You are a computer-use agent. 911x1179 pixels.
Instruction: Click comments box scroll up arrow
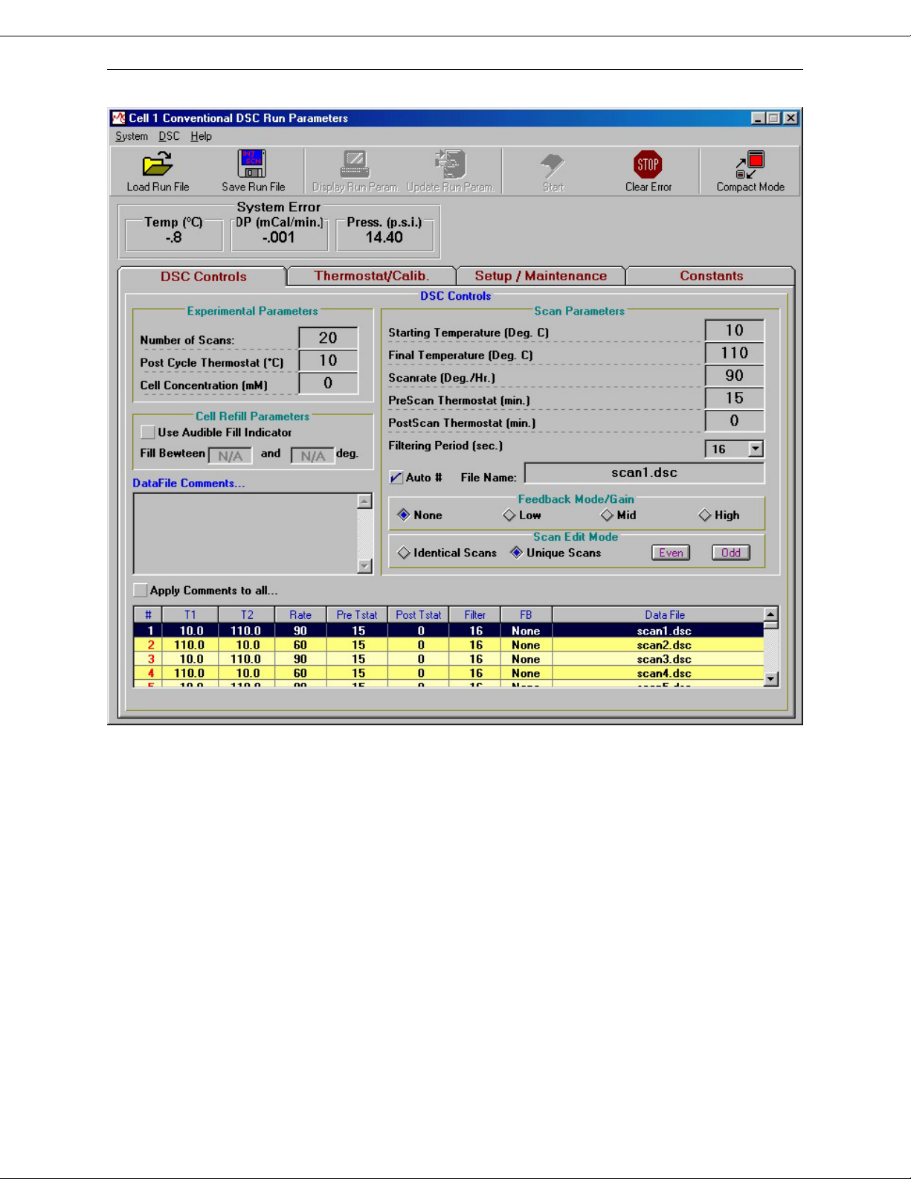tap(364, 501)
